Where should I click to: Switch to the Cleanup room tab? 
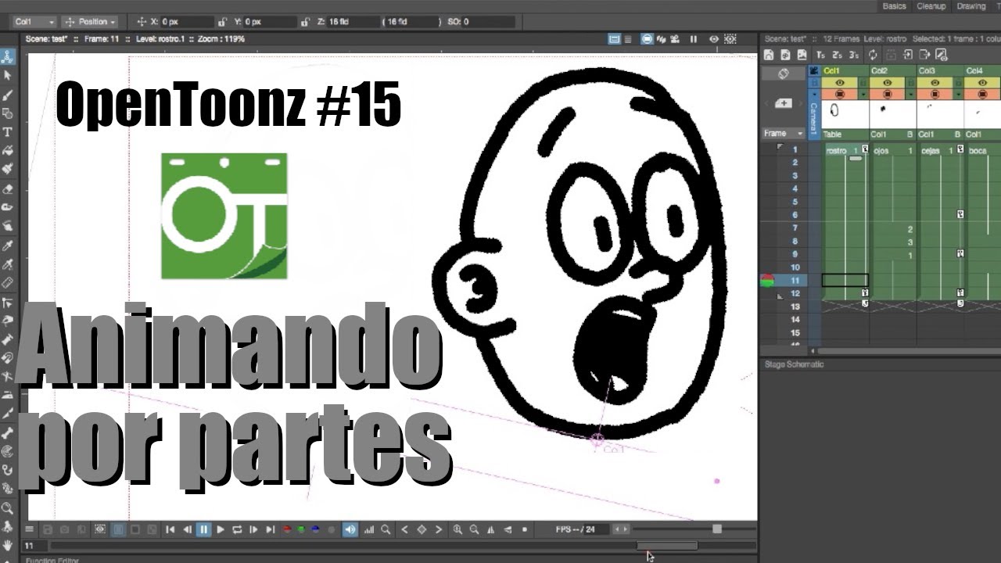(931, 5)
